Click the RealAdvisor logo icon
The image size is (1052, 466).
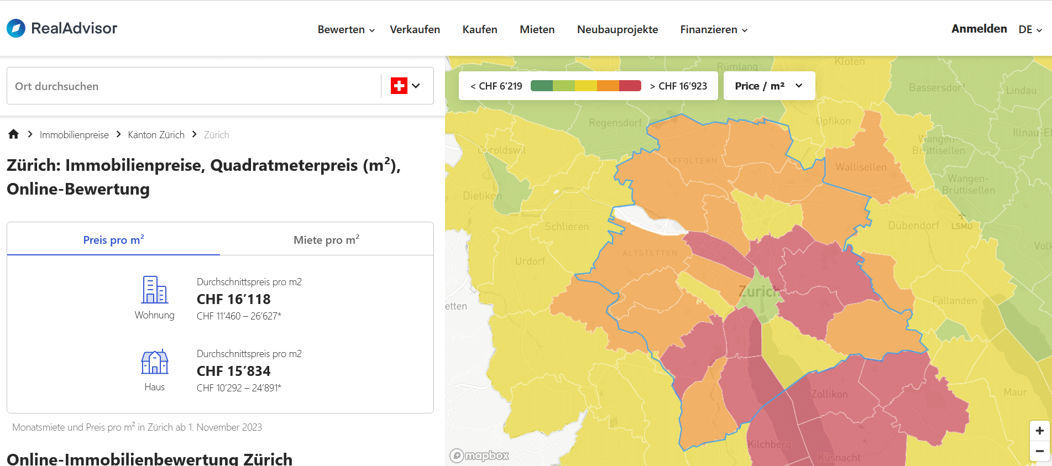coord(16,28)
